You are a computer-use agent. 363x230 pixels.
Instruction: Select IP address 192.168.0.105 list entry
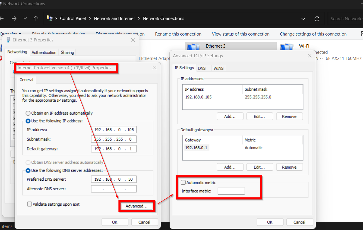[198, 97]
